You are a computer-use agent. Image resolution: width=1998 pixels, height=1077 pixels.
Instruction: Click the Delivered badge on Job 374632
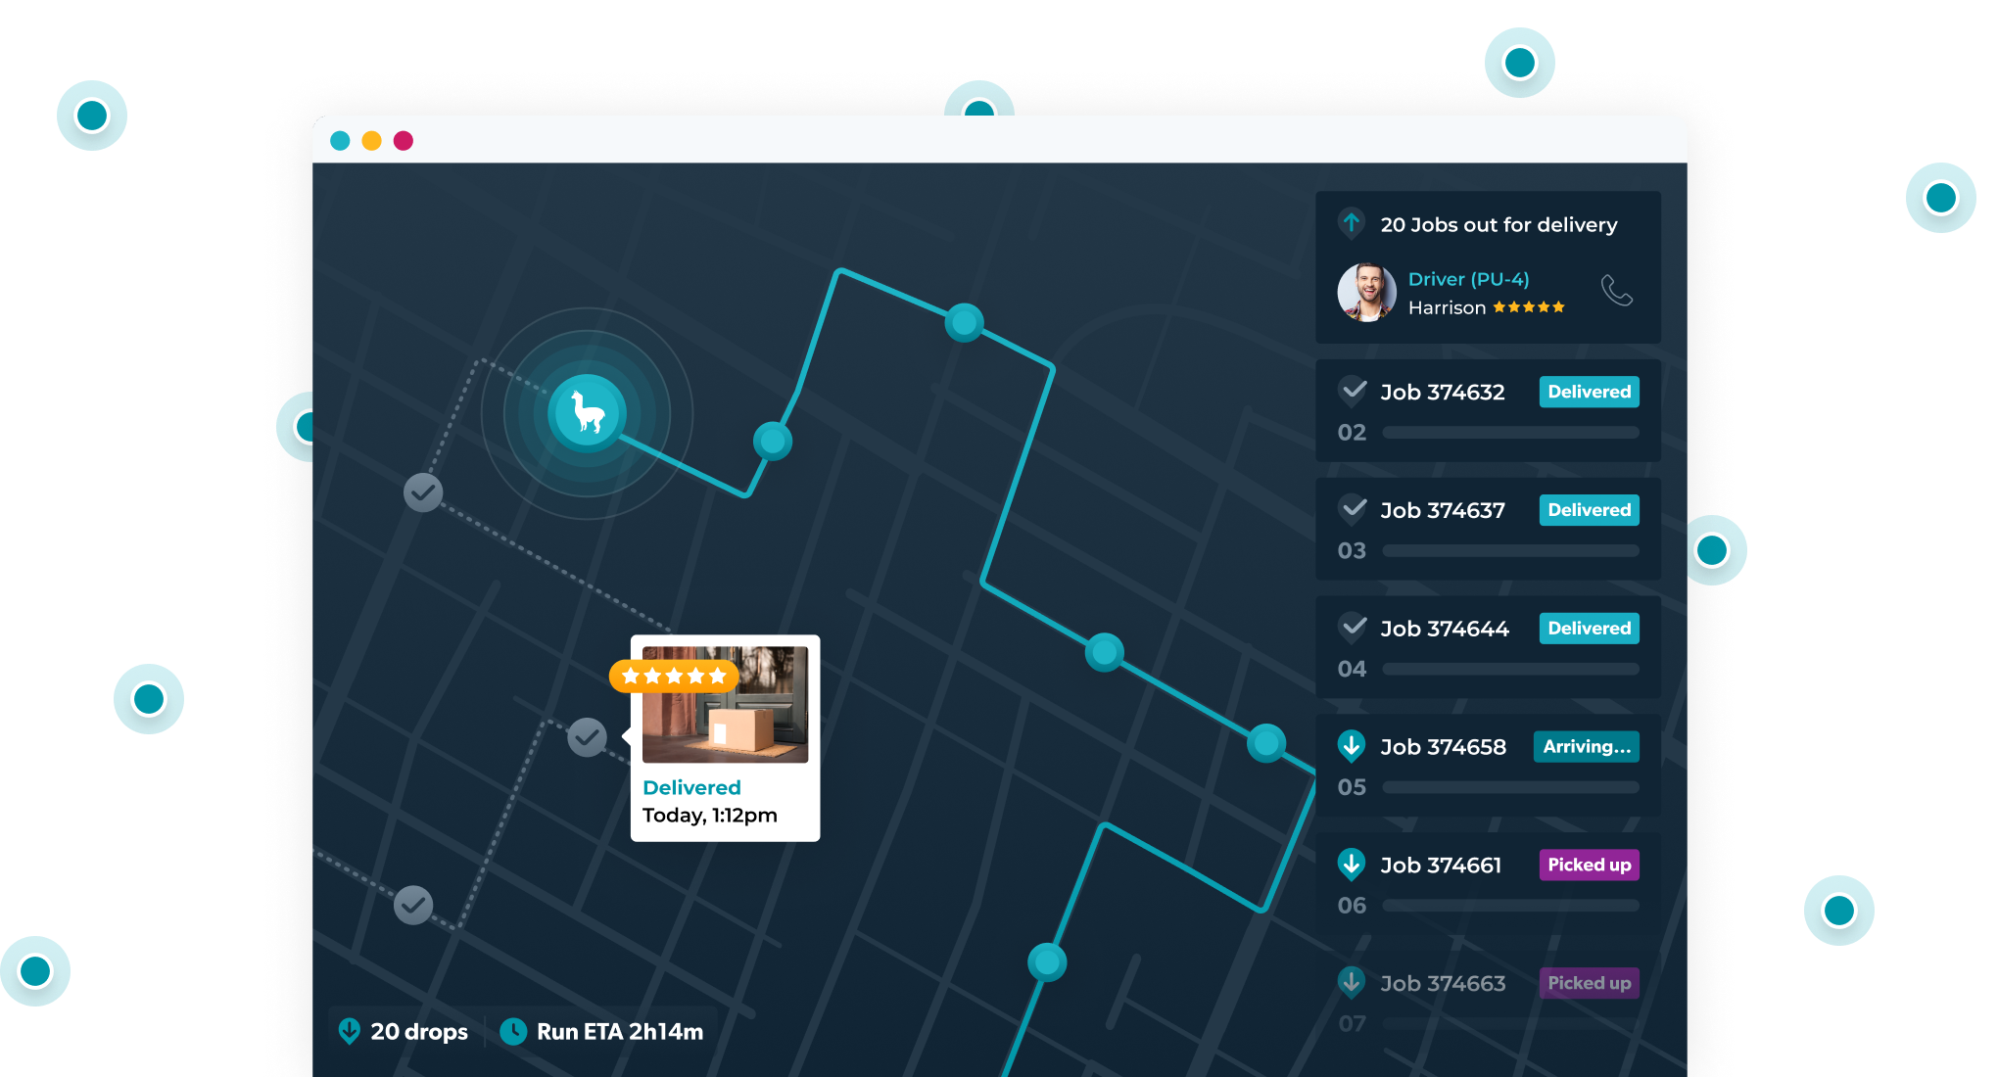pos(1589,392)
